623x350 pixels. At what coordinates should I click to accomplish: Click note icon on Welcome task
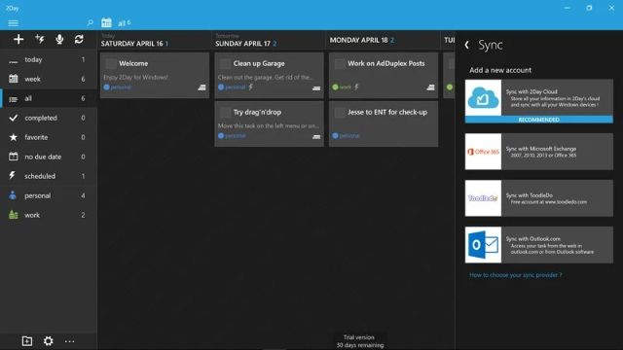click(202, 87)
